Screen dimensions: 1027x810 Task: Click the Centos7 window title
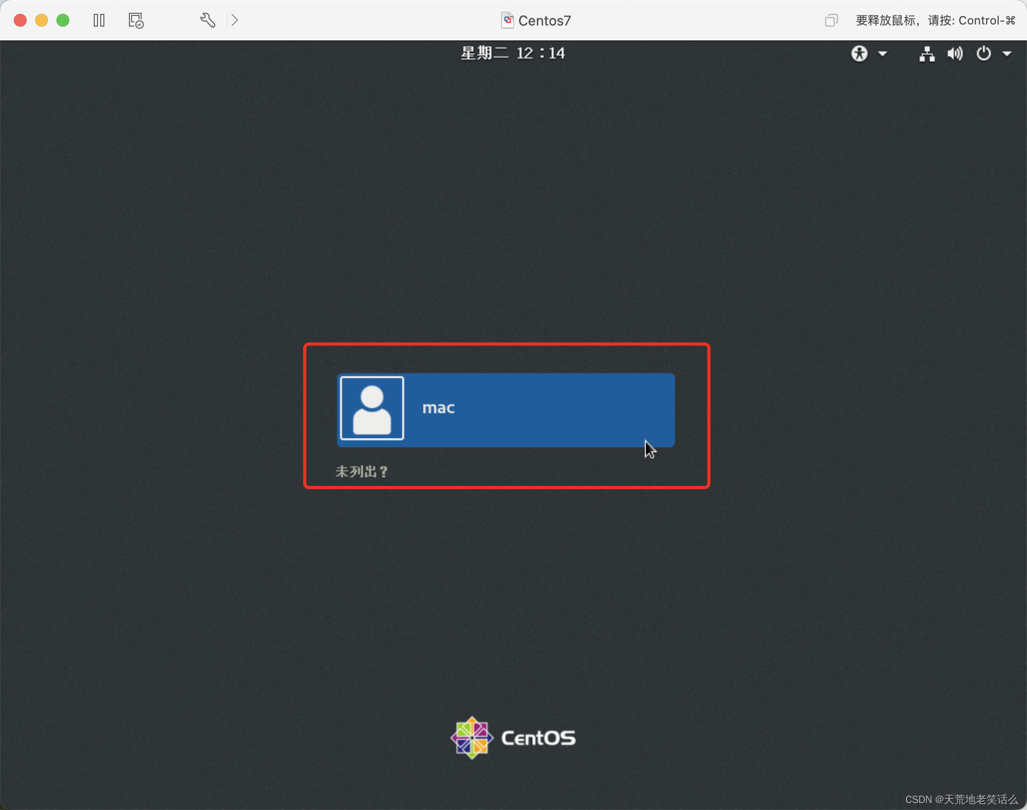pyautogui.click(x=544, y=21)
